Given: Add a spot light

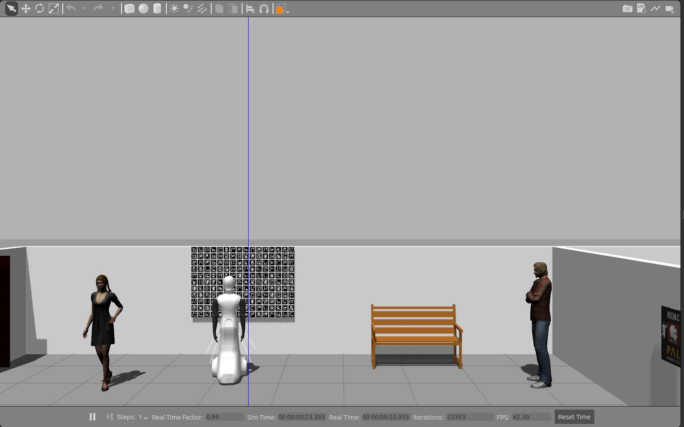Looking at the screenshot, I should coord(188,9).
